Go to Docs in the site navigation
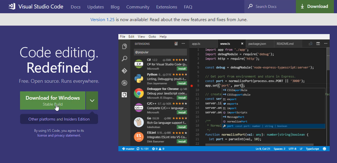This screenshot has width=337, height=163. click(76, 7)
